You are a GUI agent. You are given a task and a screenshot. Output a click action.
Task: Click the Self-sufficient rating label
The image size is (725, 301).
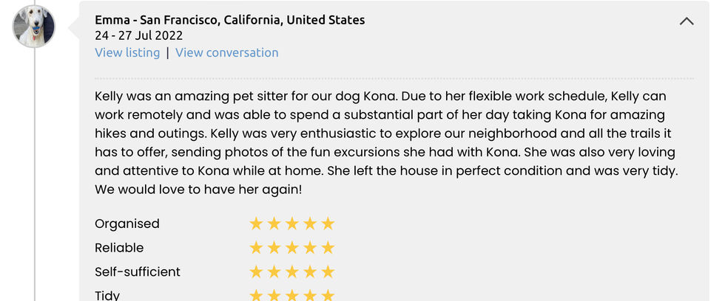click(138, 272)
